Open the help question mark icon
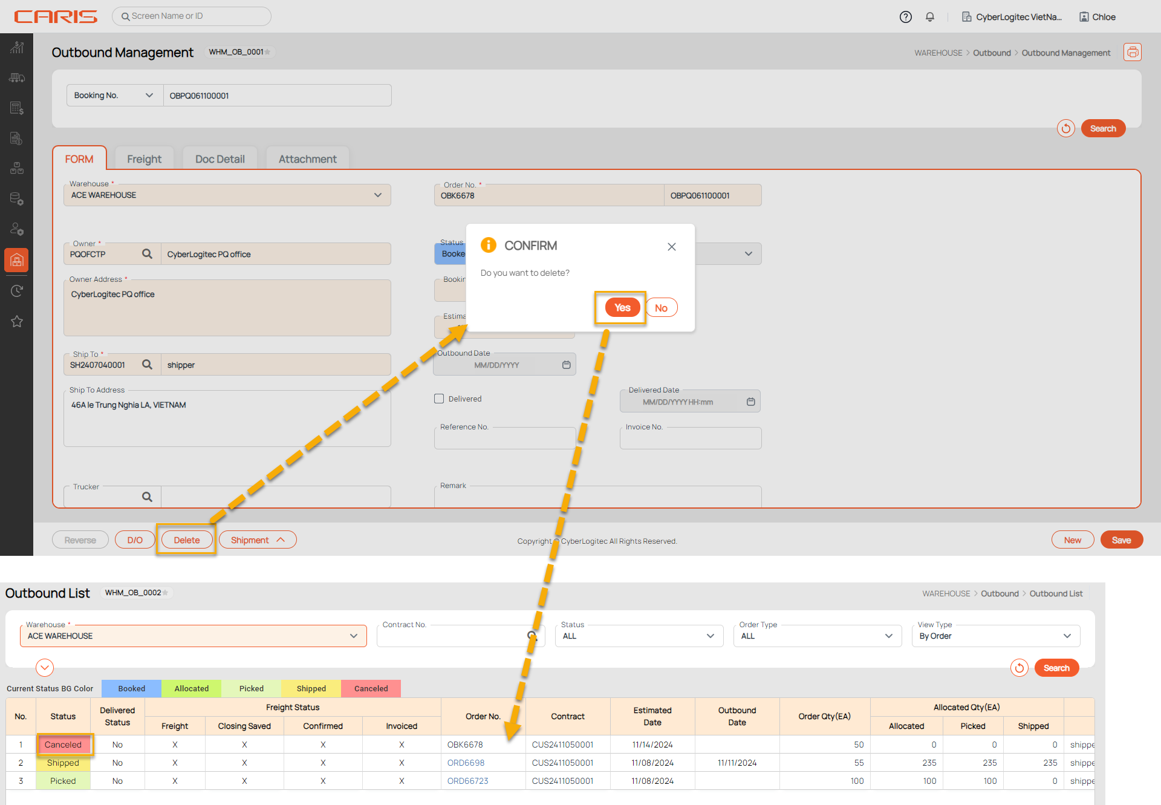This screenshot has width=1161, height=805. (x=905, y=17)
